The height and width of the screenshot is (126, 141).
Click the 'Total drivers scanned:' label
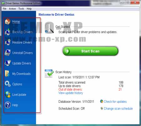[72, 83]
